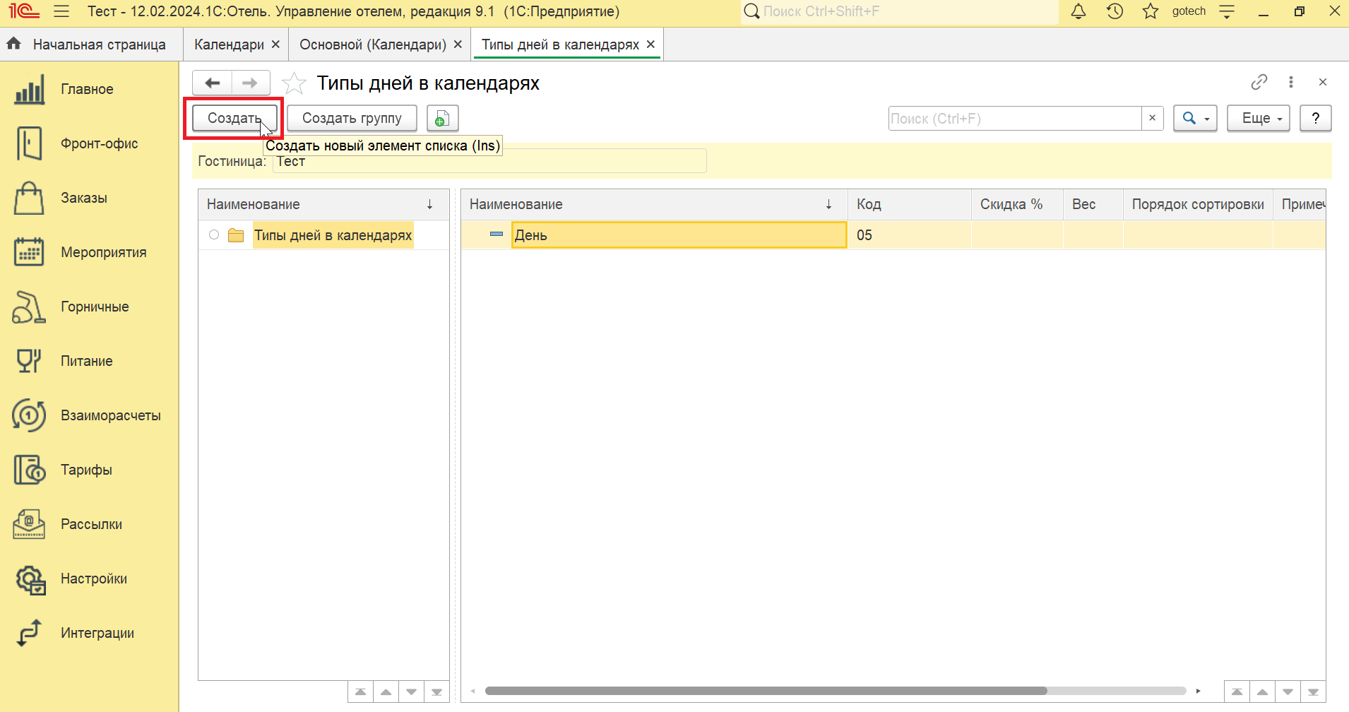Click right arrow of horizontal scrollbar

[x=1198, y=691]
